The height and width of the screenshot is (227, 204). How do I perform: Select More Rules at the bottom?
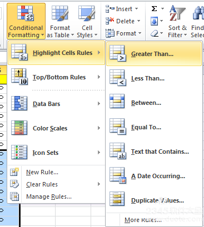(x=143, y=220)
